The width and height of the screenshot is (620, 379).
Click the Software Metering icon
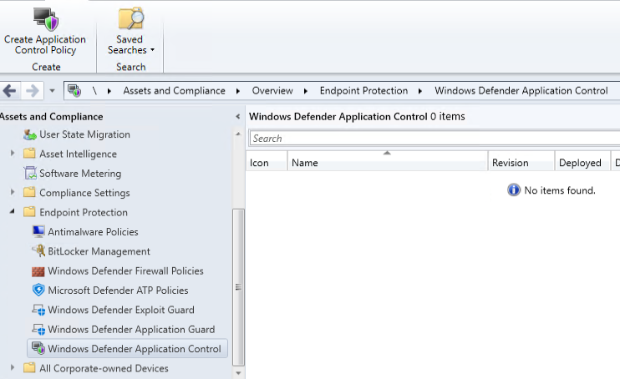pos(29,173)
